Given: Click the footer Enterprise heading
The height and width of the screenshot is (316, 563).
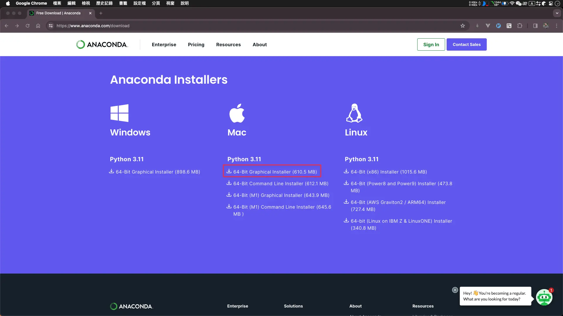Looking at the screenshot, I should [x=238, y=306].
